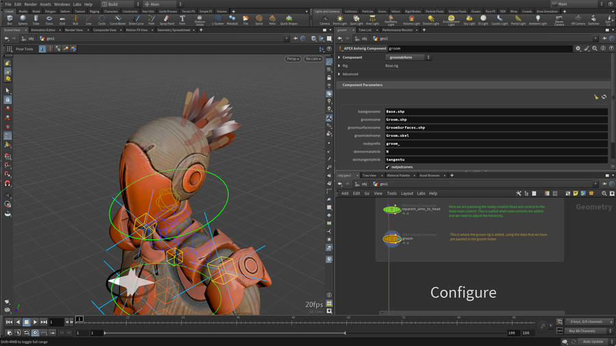Add a Metaball from the shelf
Image resolution: width=616 pixels, height=346 pixels.
point(232,20)
